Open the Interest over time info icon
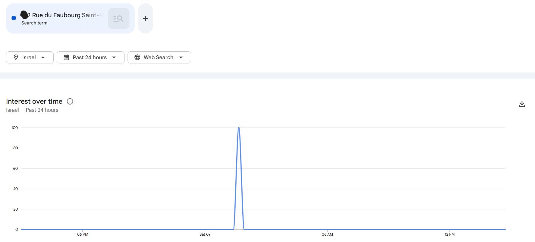535x242 pixels. point(70,102)
